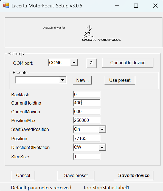Image resolution: width=163 pixels, height=191 pixels.
Task: Click into the CurrentHolding value field
Action: (x=87, y=103)
